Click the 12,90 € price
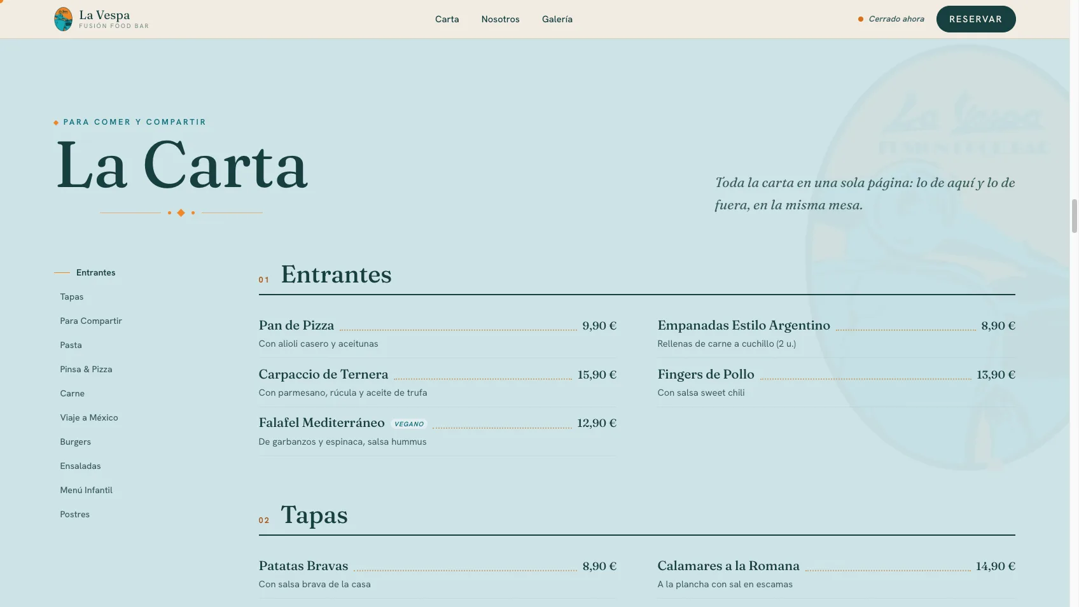 click(597, 423)
